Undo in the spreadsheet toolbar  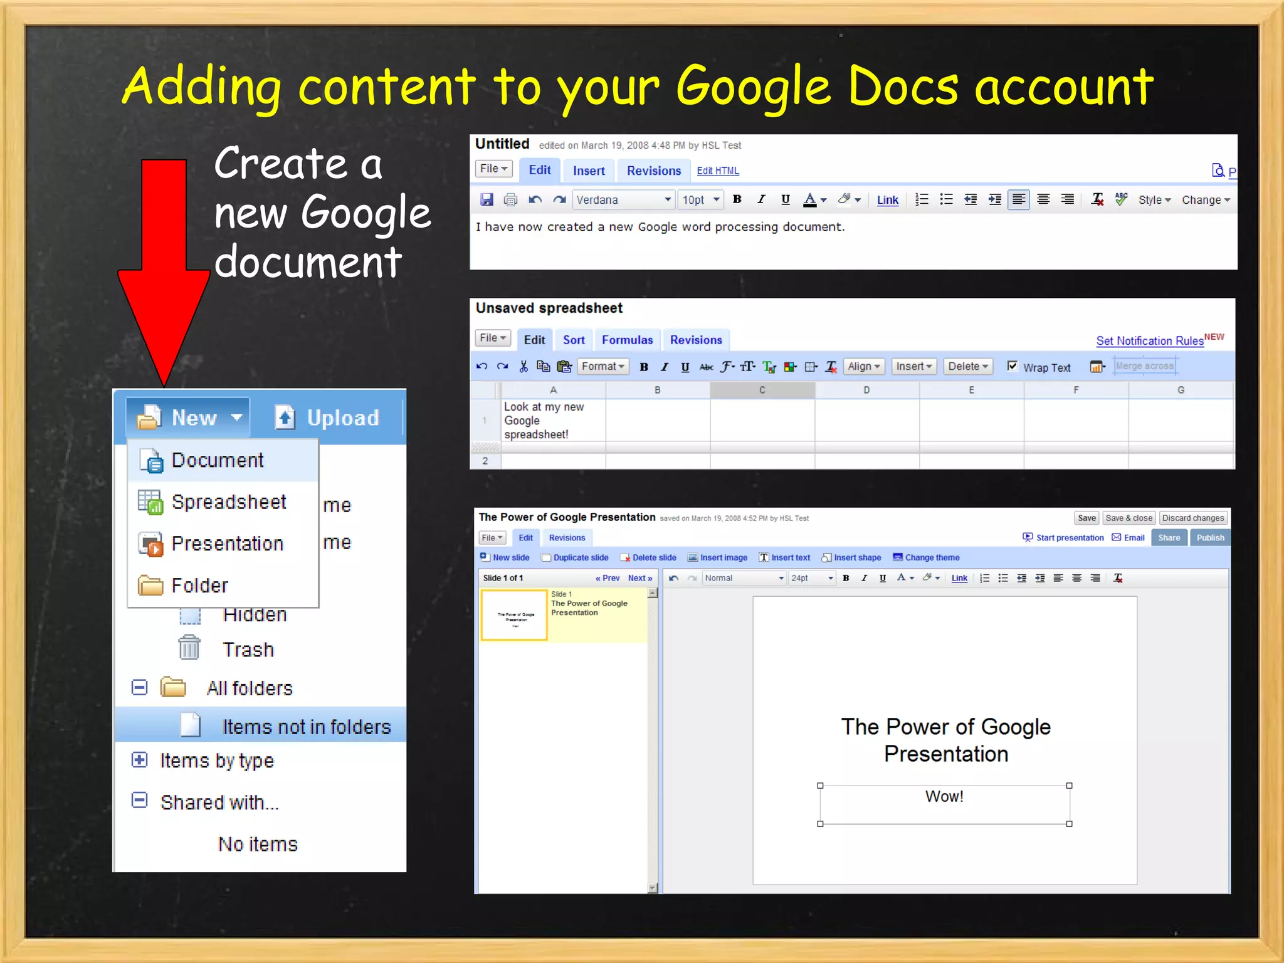coord(481,367)
